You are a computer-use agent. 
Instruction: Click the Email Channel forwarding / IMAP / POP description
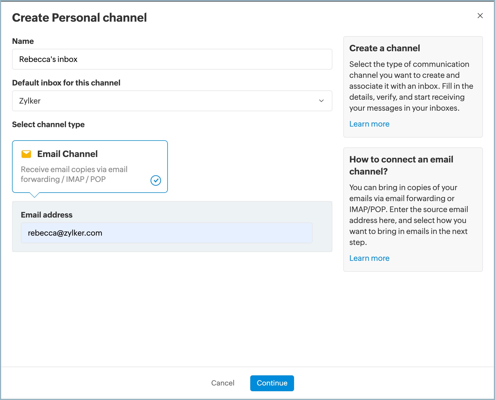(x=74, y=174)
